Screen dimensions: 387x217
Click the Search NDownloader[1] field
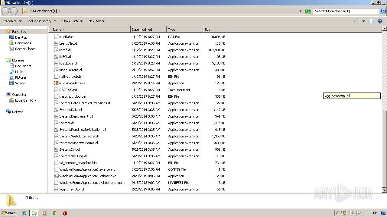coord(346,11)
